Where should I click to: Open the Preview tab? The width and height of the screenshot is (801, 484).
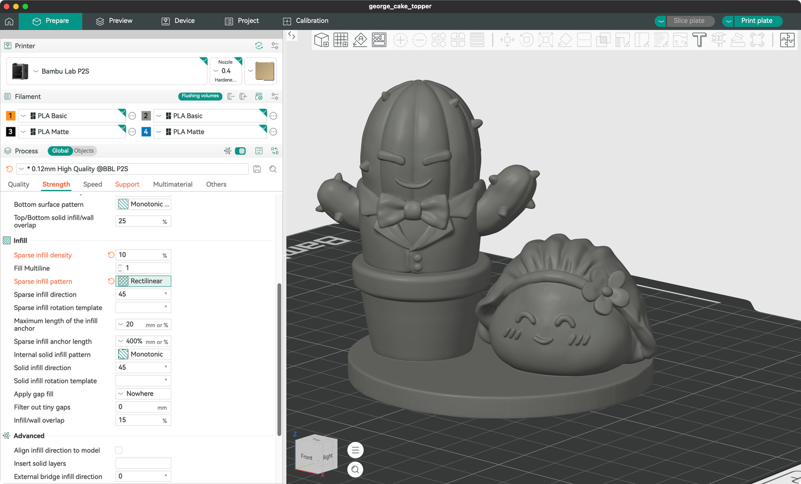(114, 21)
